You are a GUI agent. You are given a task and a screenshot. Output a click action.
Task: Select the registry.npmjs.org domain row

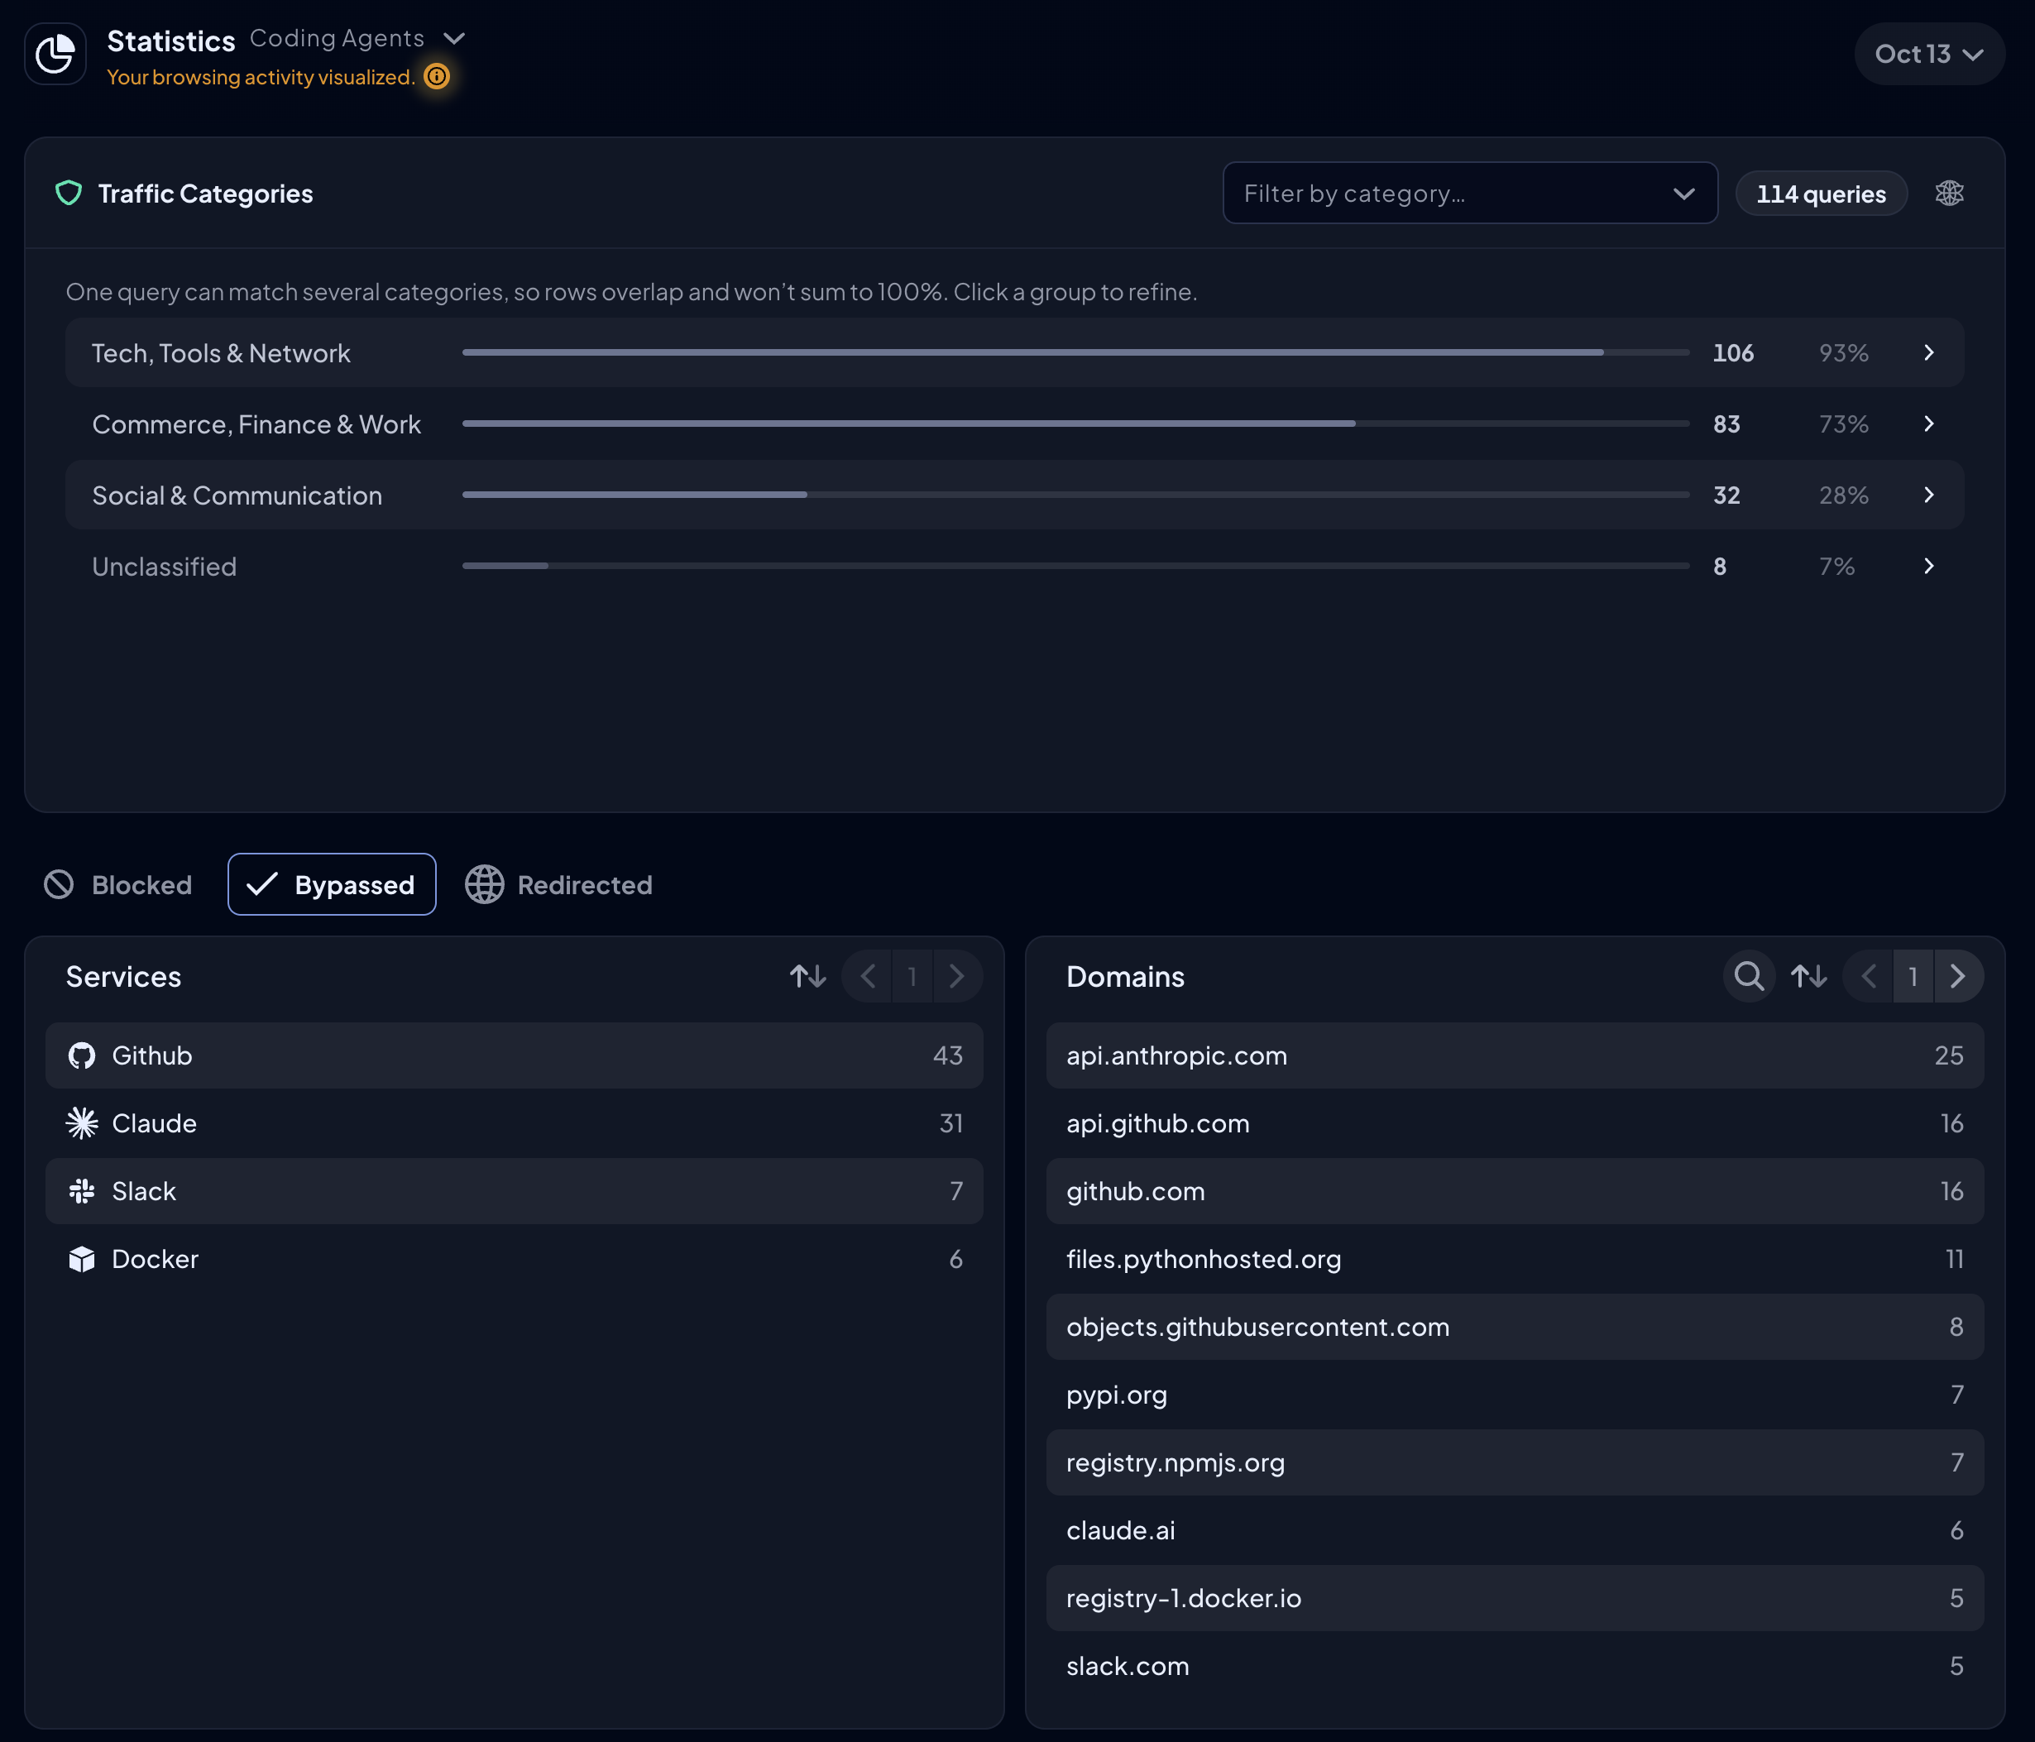pos(1515,1462)
